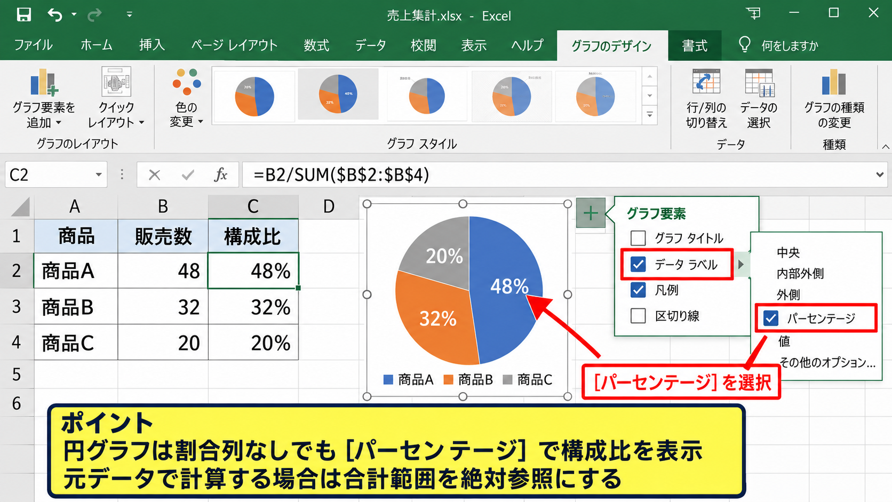Open Ribbon Display Options icon
The width and height of the screenshot is (892, 502).
coord(753,13)
